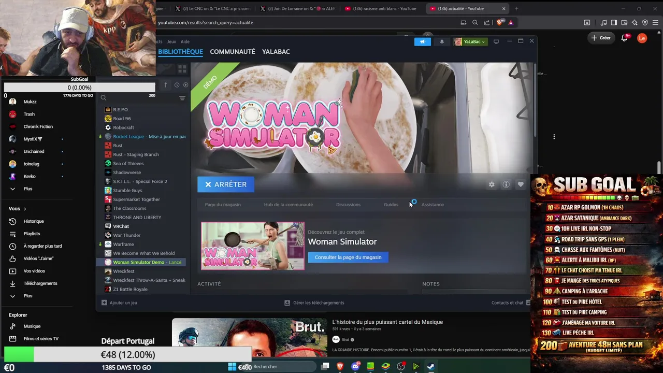Screen dimensions: 663x373
Task: Click the zoom magnifier in address bar
Action: point(475,22)
